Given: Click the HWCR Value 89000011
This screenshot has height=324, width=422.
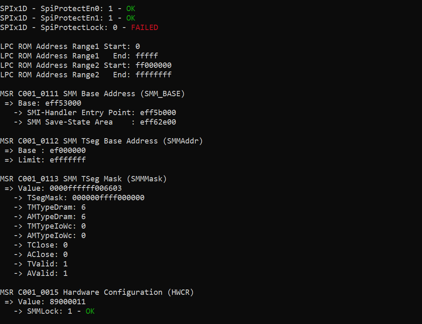Looking at the screenshot, I should pos(68,302).
